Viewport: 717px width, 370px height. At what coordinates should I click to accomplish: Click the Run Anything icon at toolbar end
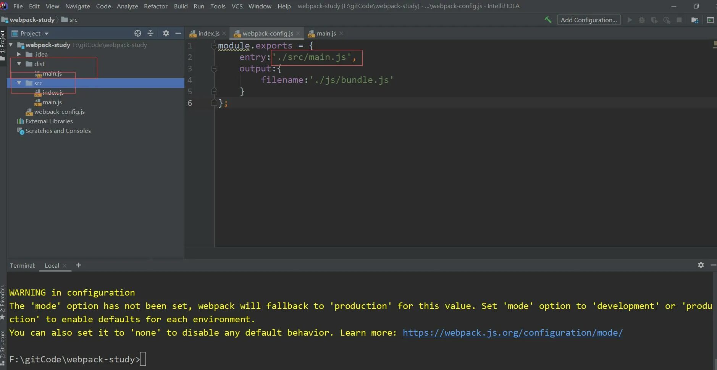(711, 20)
